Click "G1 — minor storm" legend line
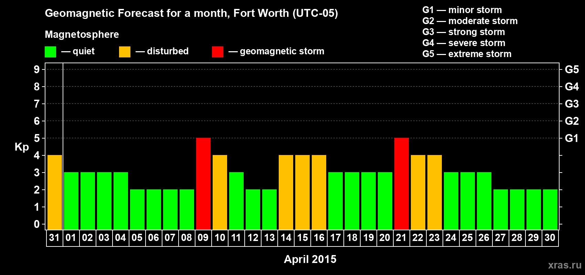 (462, 10)
